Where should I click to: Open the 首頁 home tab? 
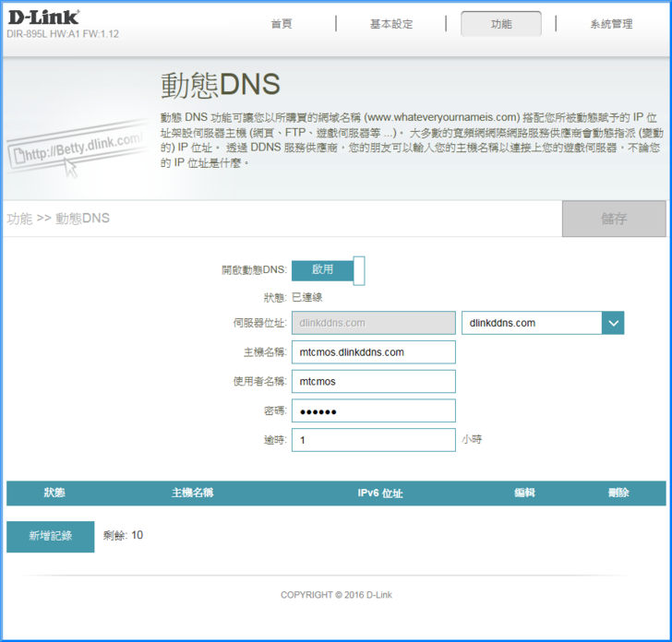click(x=282, y=24)
